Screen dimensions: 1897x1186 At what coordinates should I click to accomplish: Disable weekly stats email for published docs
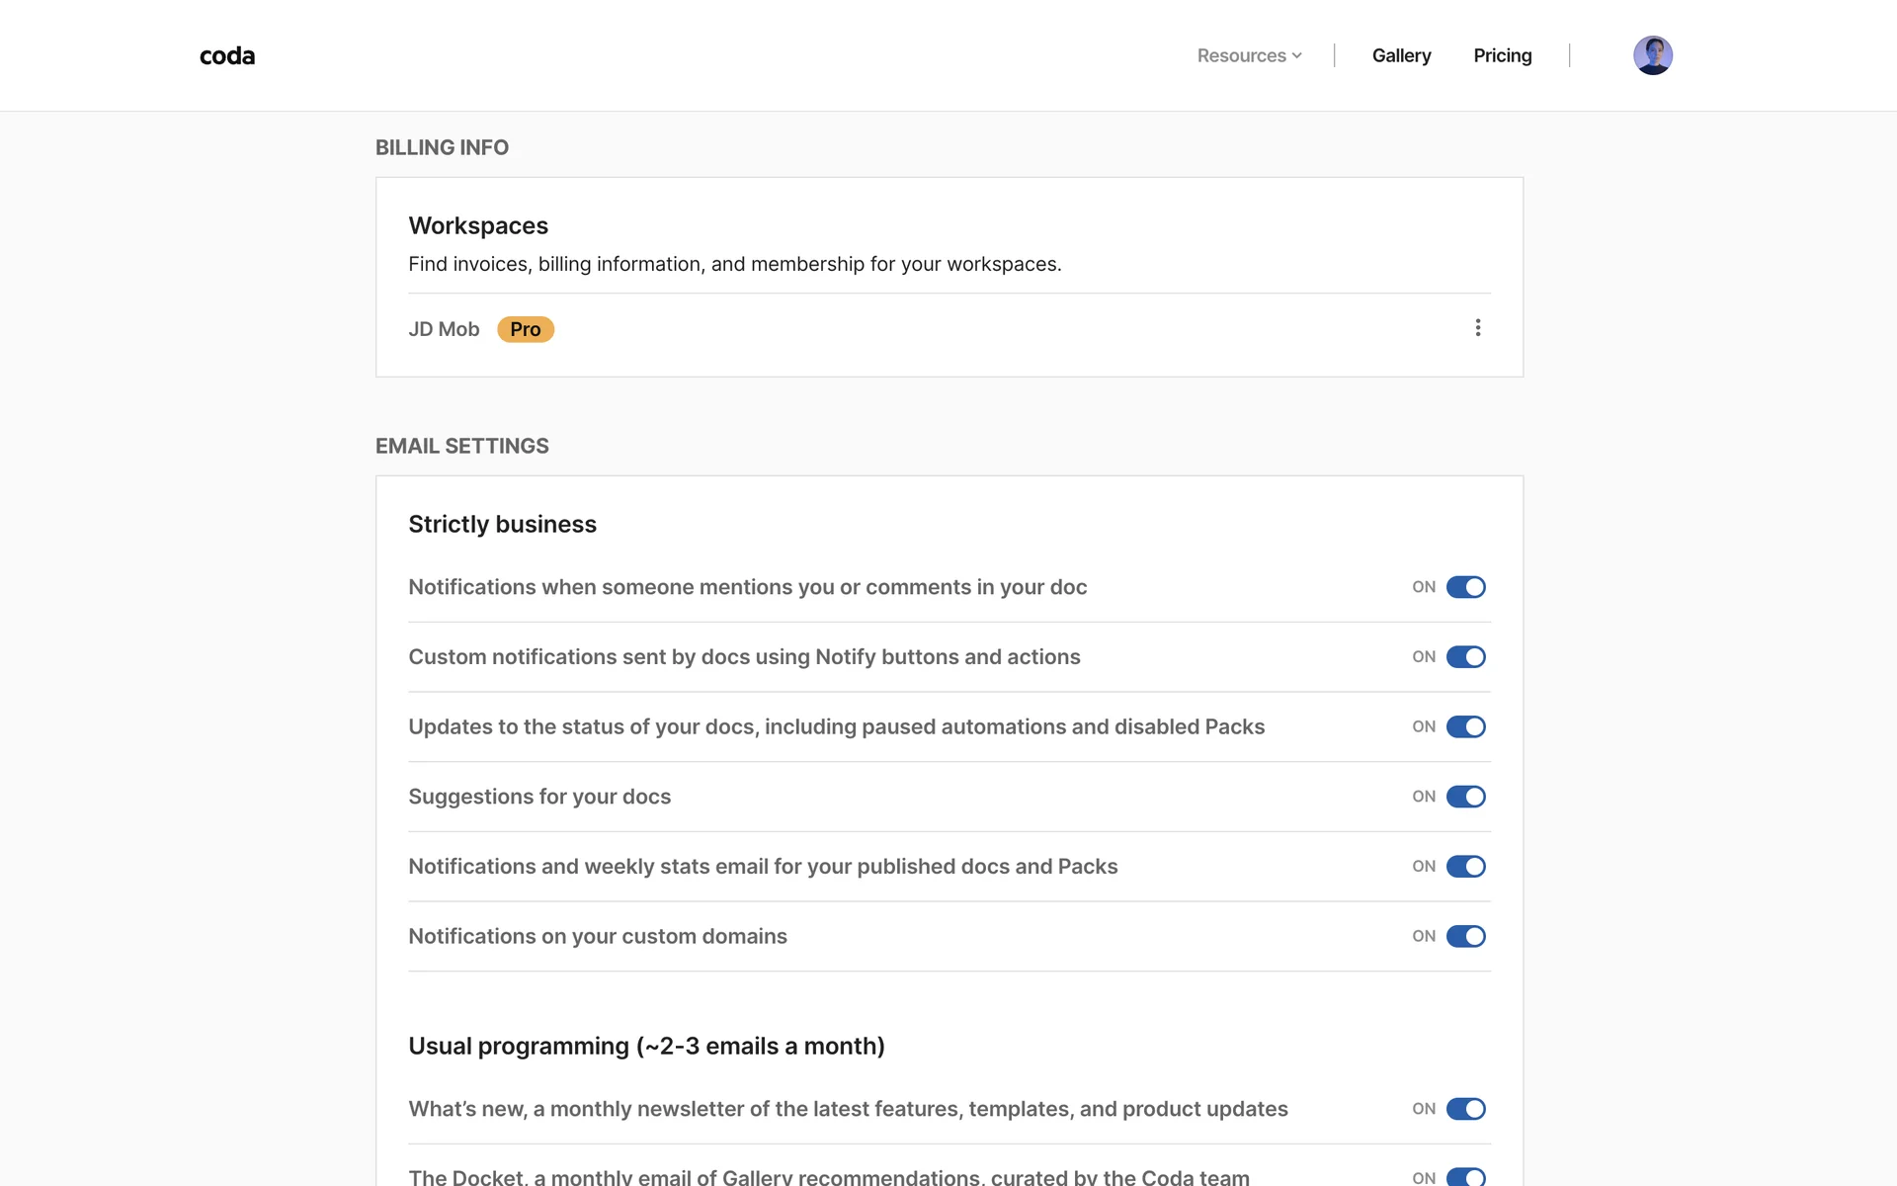pyautogui.click(x=1465, y=867)
